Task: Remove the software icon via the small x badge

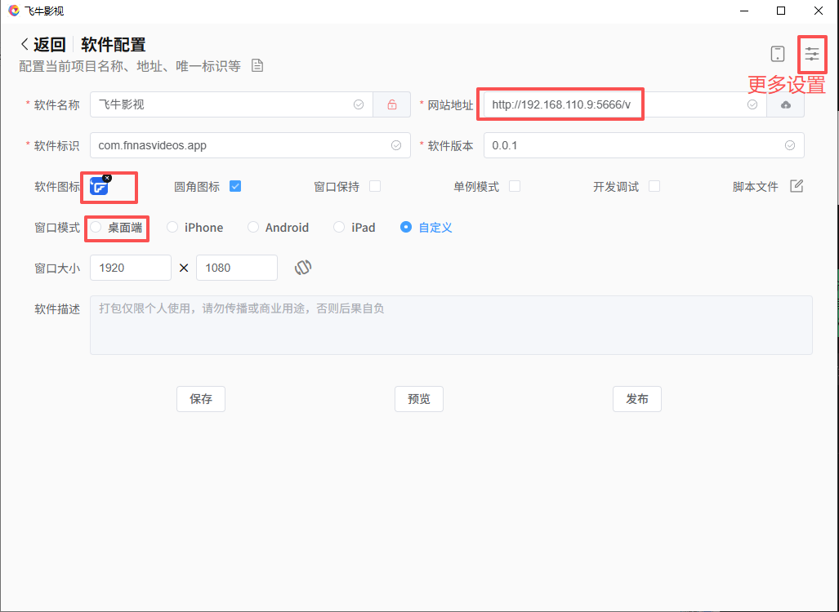Action: point(107,178)
